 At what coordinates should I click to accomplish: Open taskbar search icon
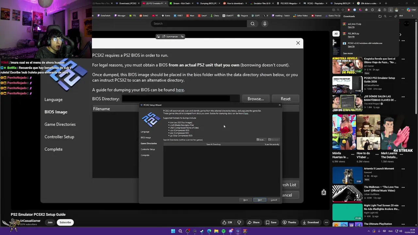(180, 231)
